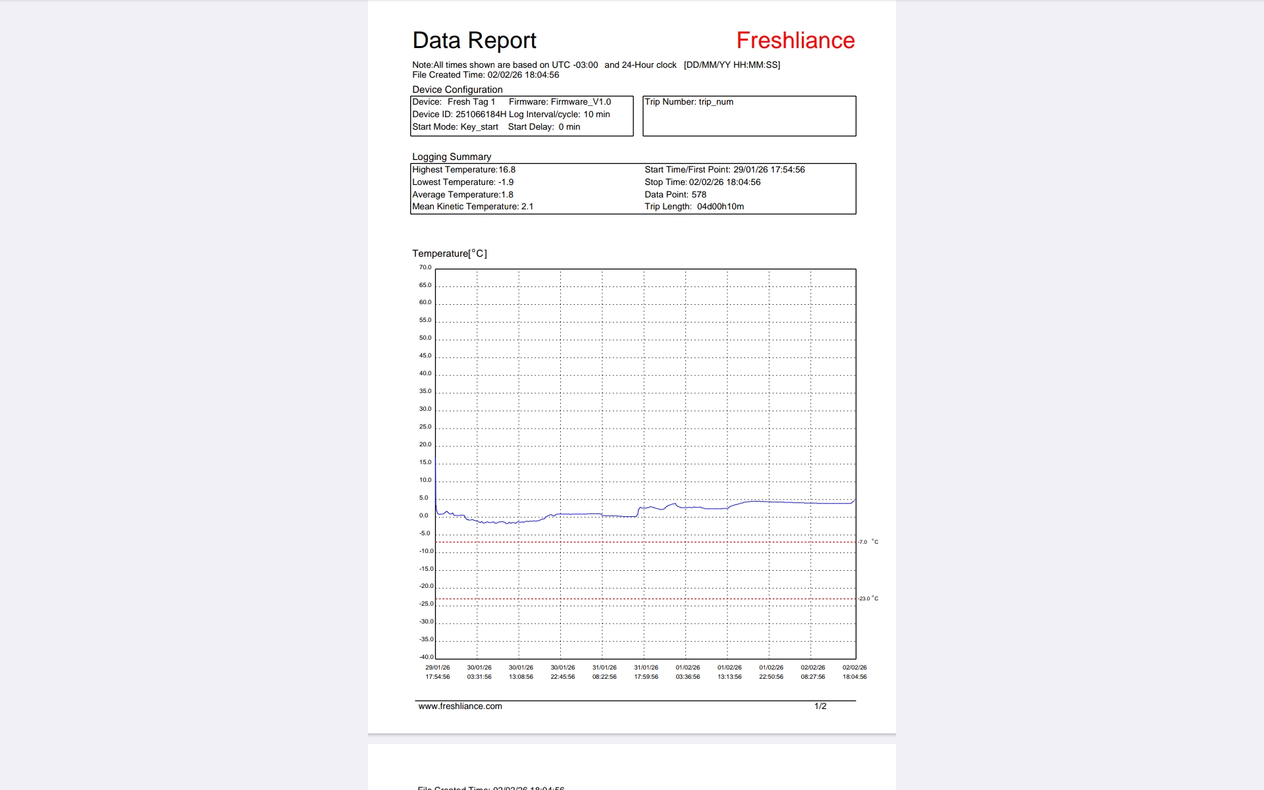Click the page number 1/2 footer
1264x790 pixels.
tap(820, 706)
